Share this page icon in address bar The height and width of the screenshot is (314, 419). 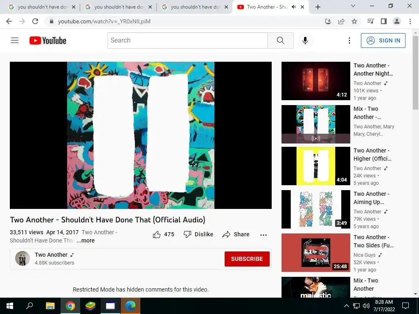[341, 21]
